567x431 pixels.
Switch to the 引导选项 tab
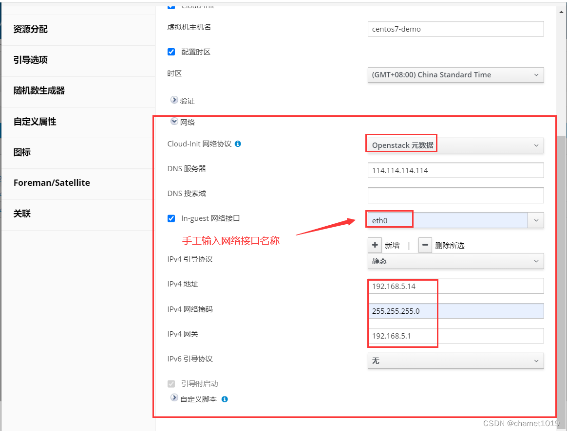coord(78,61)
